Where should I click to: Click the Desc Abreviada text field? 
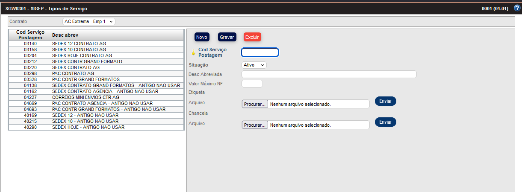pos(329,74)
